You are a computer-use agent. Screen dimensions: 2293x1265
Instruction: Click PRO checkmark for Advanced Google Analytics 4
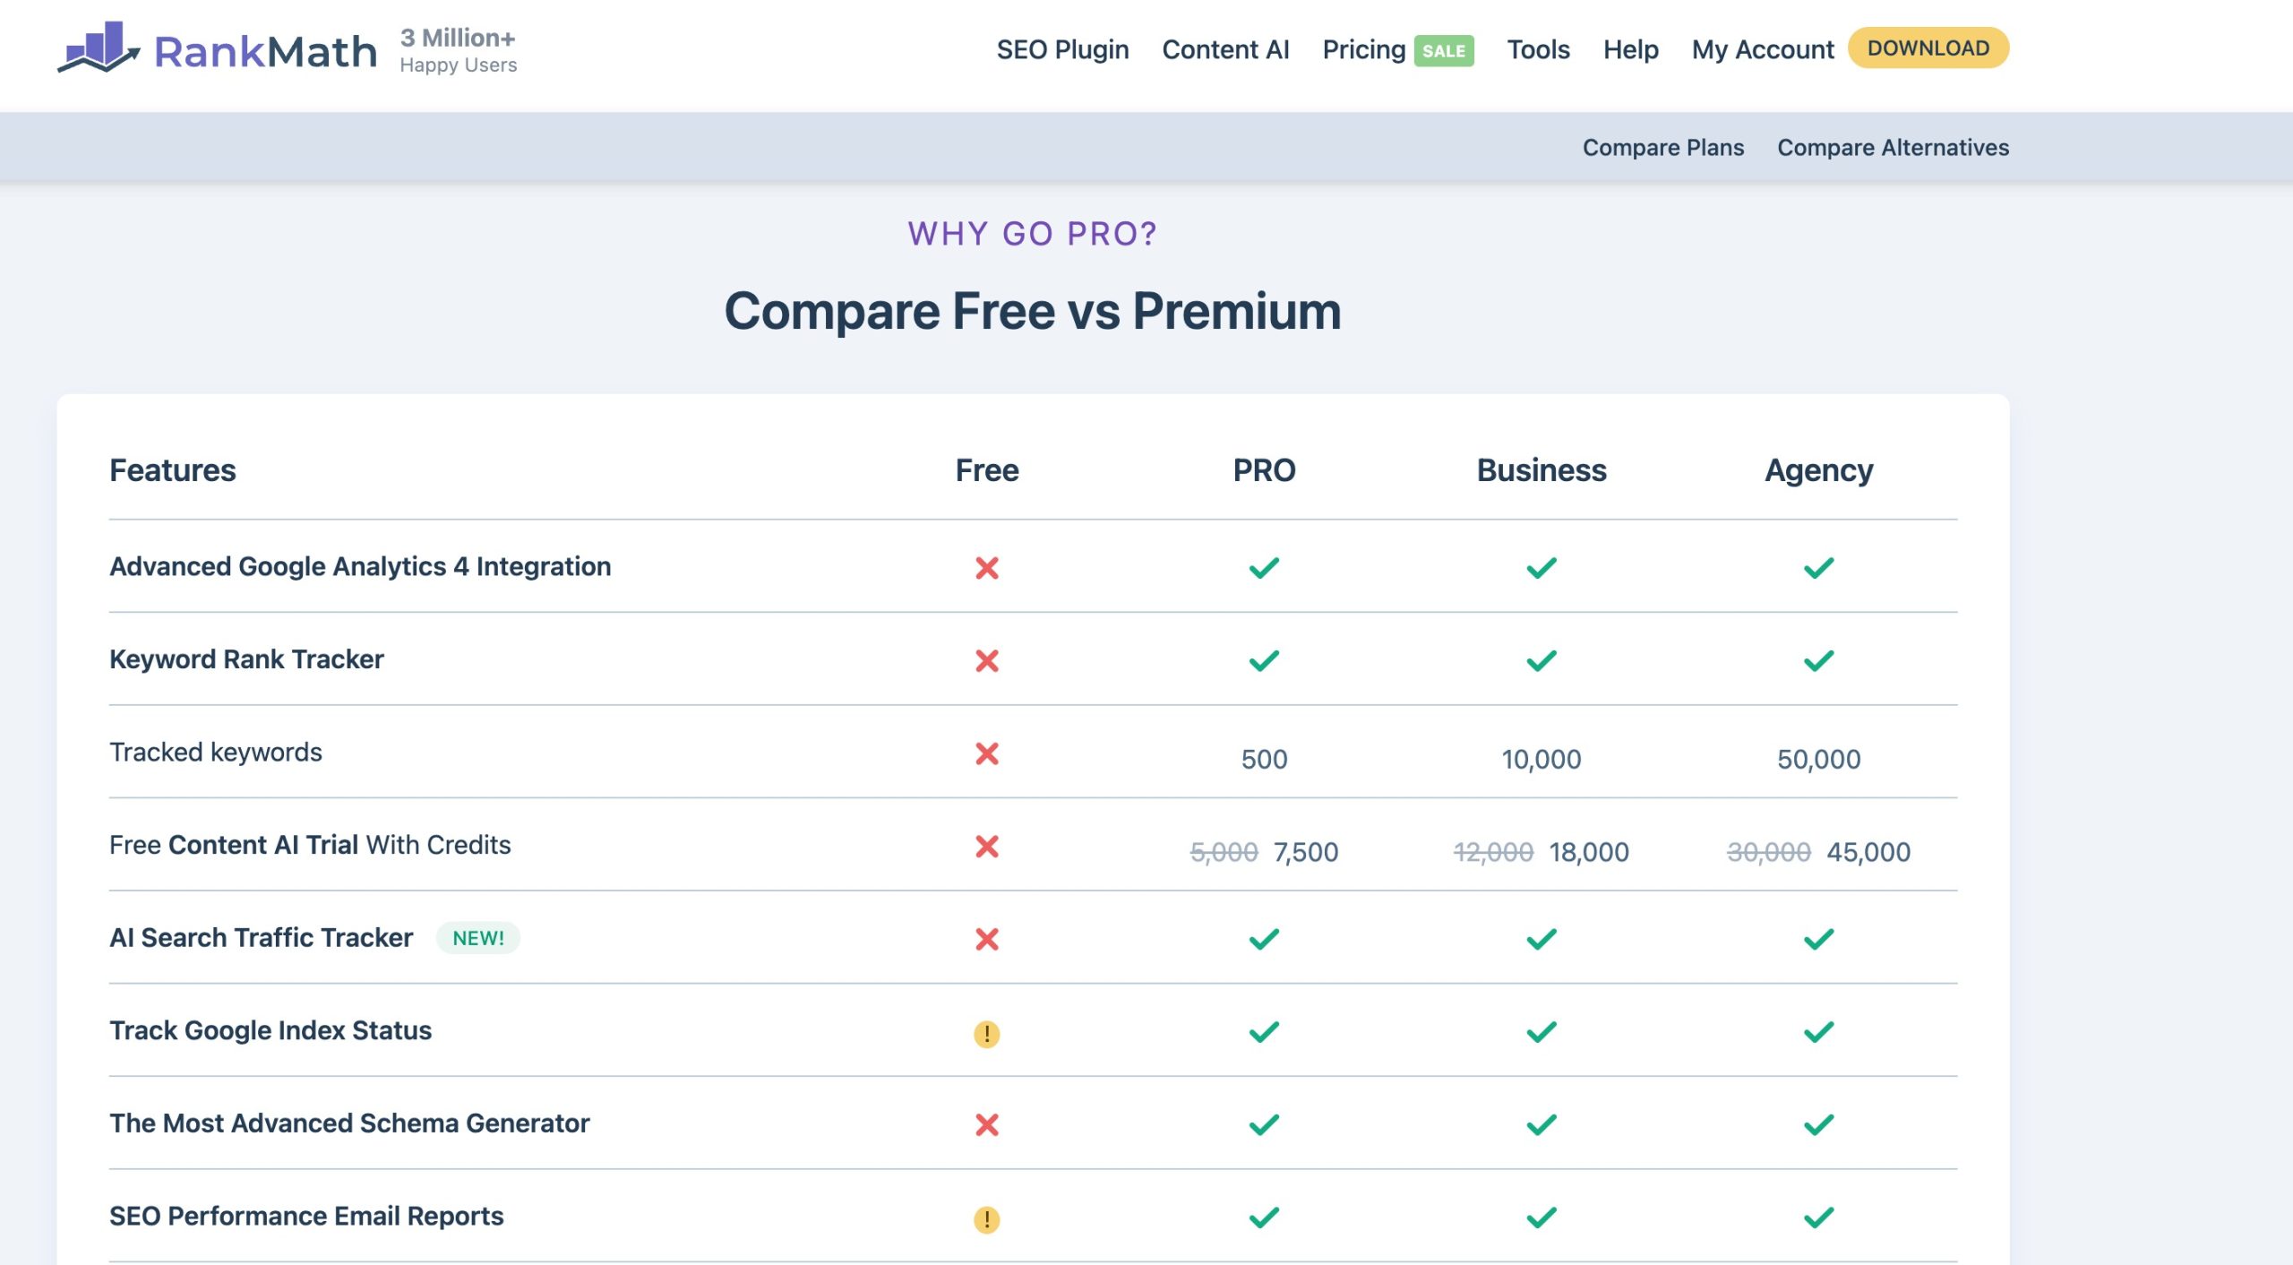tap(1264, 568)
